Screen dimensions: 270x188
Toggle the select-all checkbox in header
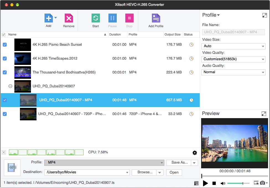(4, 34)
